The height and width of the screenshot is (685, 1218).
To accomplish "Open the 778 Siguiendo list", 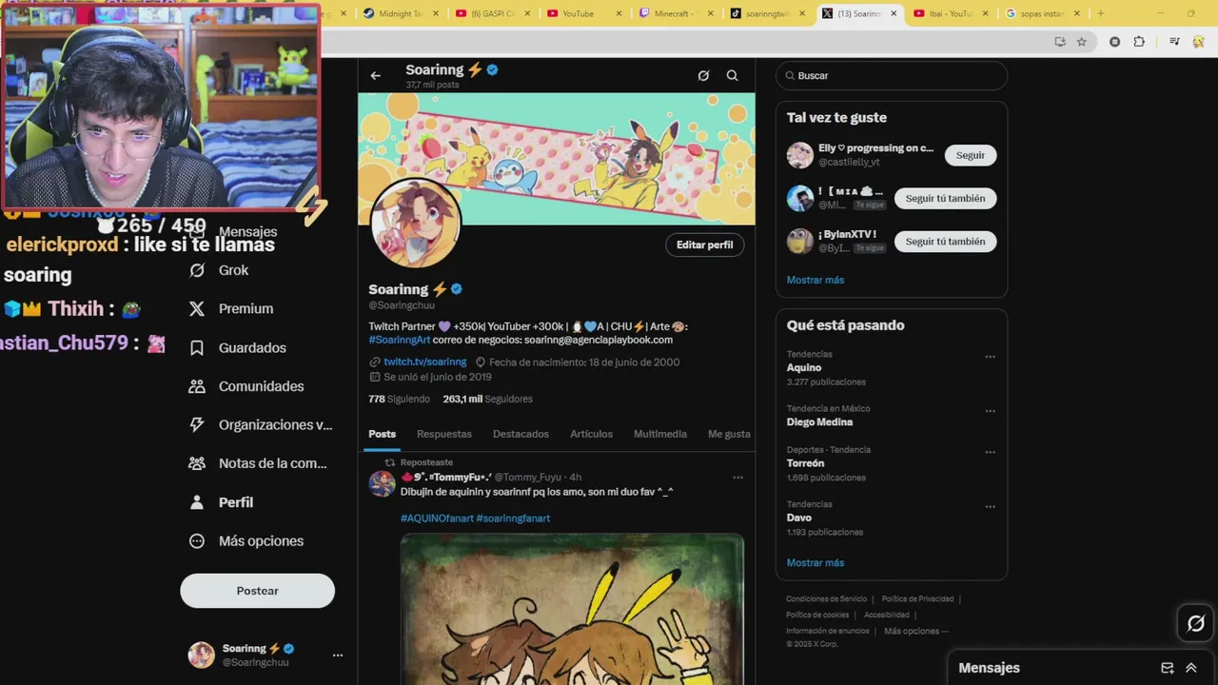I will 399,399.
